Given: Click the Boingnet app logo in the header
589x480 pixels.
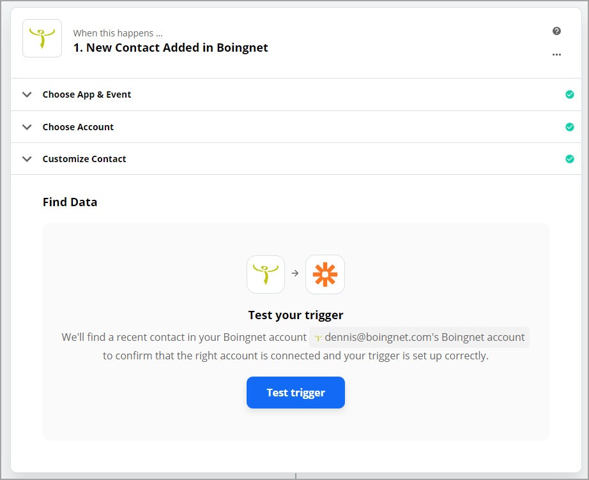Looking at the screenshot, I should click(x=42, y=38).
